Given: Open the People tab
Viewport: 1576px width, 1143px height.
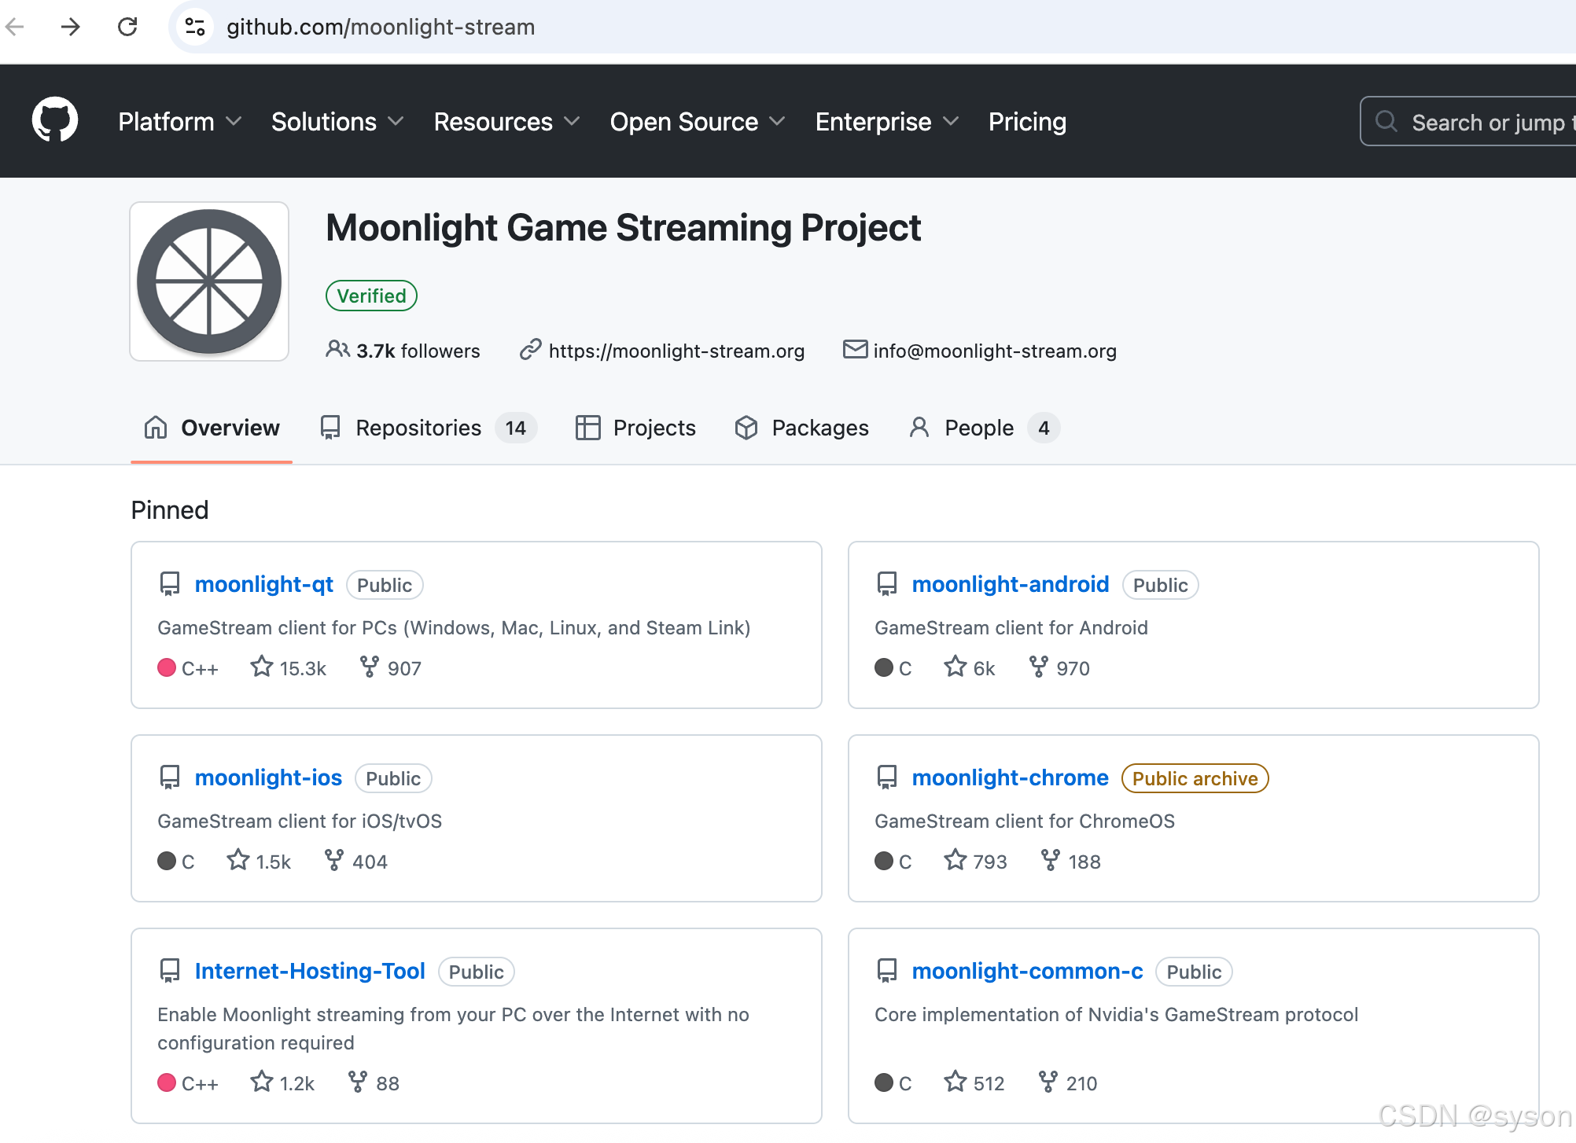Looking at the screenshot, I should coord(978,428).
